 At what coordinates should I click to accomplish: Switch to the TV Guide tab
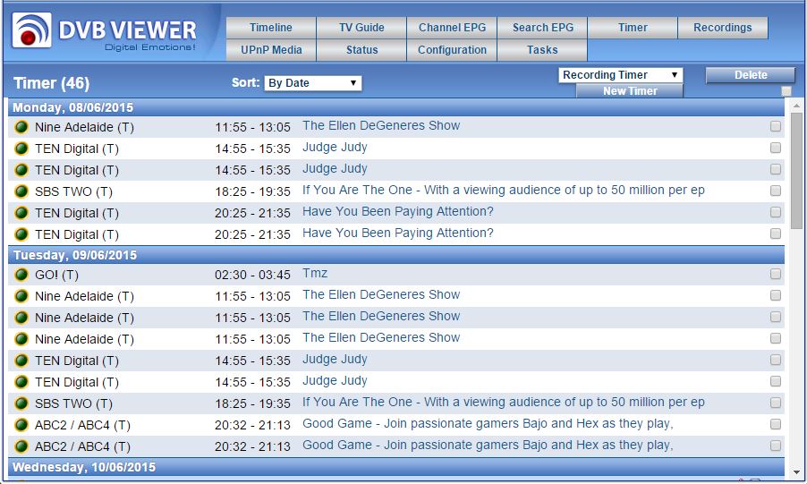coord(361,28)
